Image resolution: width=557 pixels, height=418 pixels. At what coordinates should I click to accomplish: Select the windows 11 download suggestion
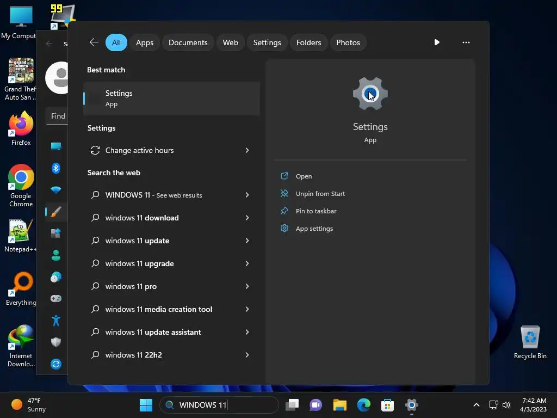(x=171, y=218)
